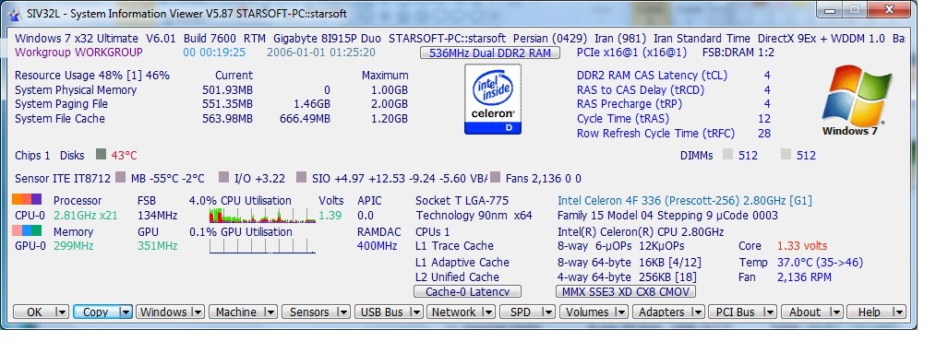This screenshot has width=936, height=353.
Task: Click the 1.33 volts core value
Action: click(x=802, y=246)
